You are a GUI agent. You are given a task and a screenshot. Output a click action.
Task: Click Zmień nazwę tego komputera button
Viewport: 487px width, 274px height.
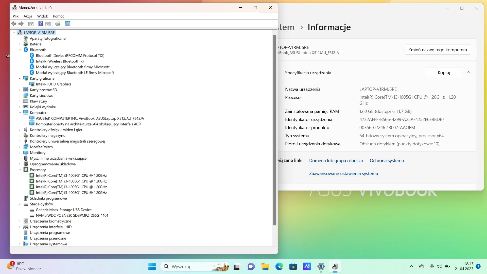(438, 50)
